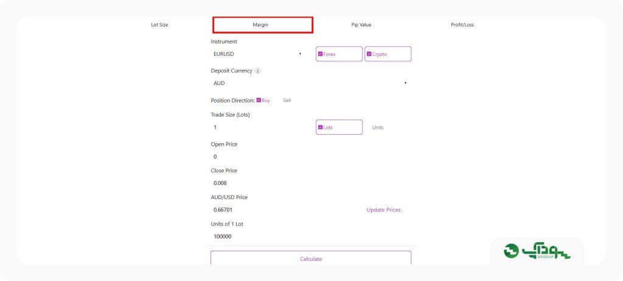
Task: Click the Open Price input field
Action: (x=311, y=157)
